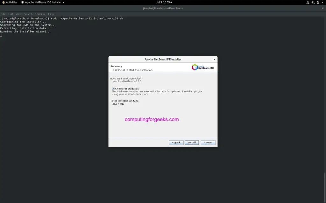Click the Summary heading in installer
This screenshot has width=326, height=203.
pyautogui.click(x=116, y=66)
